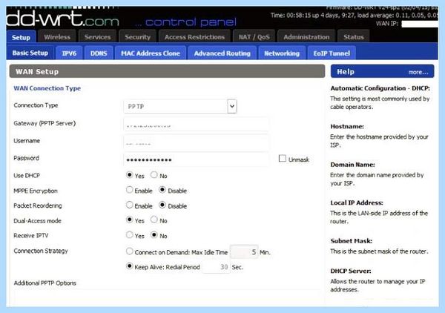Image resolution: width=445 pixels, height=313 pixels.
Task: Click the Automatic Configuration - DHCP help heading
Action: pos(380,88)
